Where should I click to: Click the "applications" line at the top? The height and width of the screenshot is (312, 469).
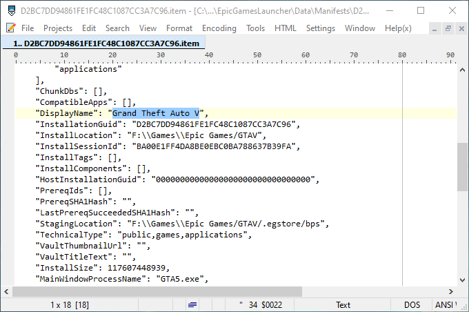88,69
